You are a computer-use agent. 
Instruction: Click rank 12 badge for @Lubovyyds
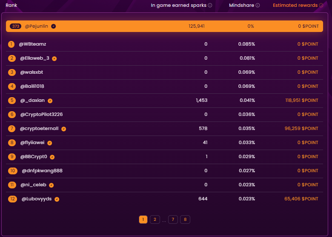pos(12,199)
